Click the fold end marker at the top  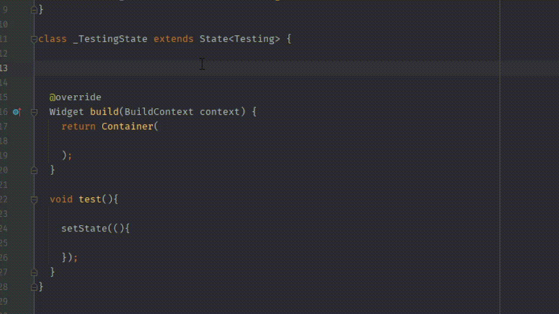coord(34,10)
